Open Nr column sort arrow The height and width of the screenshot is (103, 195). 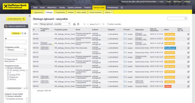tap(38, 30)
